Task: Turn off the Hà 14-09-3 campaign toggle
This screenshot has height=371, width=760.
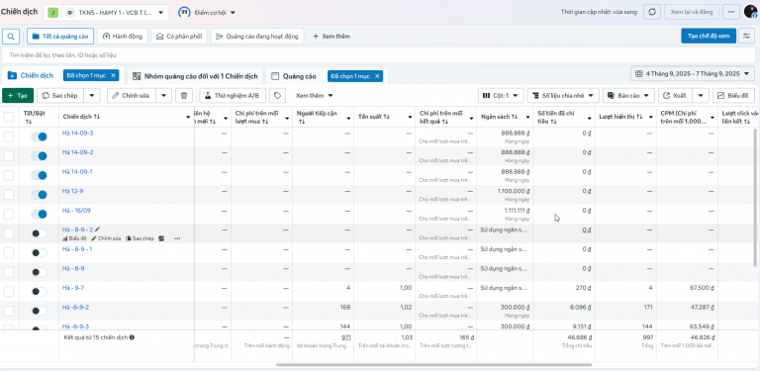Action: click(39, 137)
